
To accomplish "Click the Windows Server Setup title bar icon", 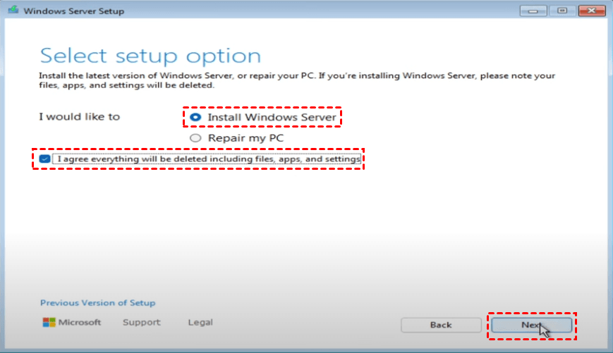I will coord(11,11).
